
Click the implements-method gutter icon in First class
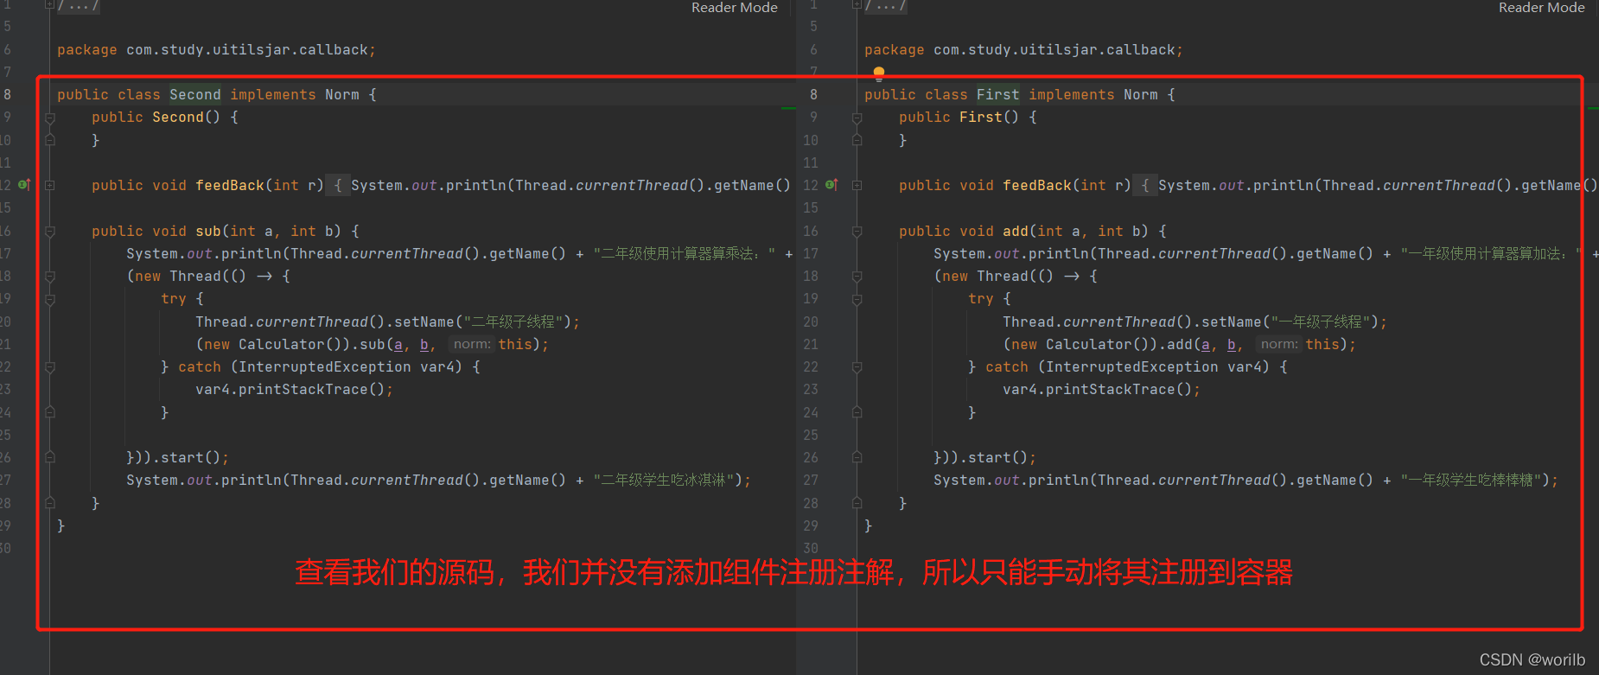831,185
